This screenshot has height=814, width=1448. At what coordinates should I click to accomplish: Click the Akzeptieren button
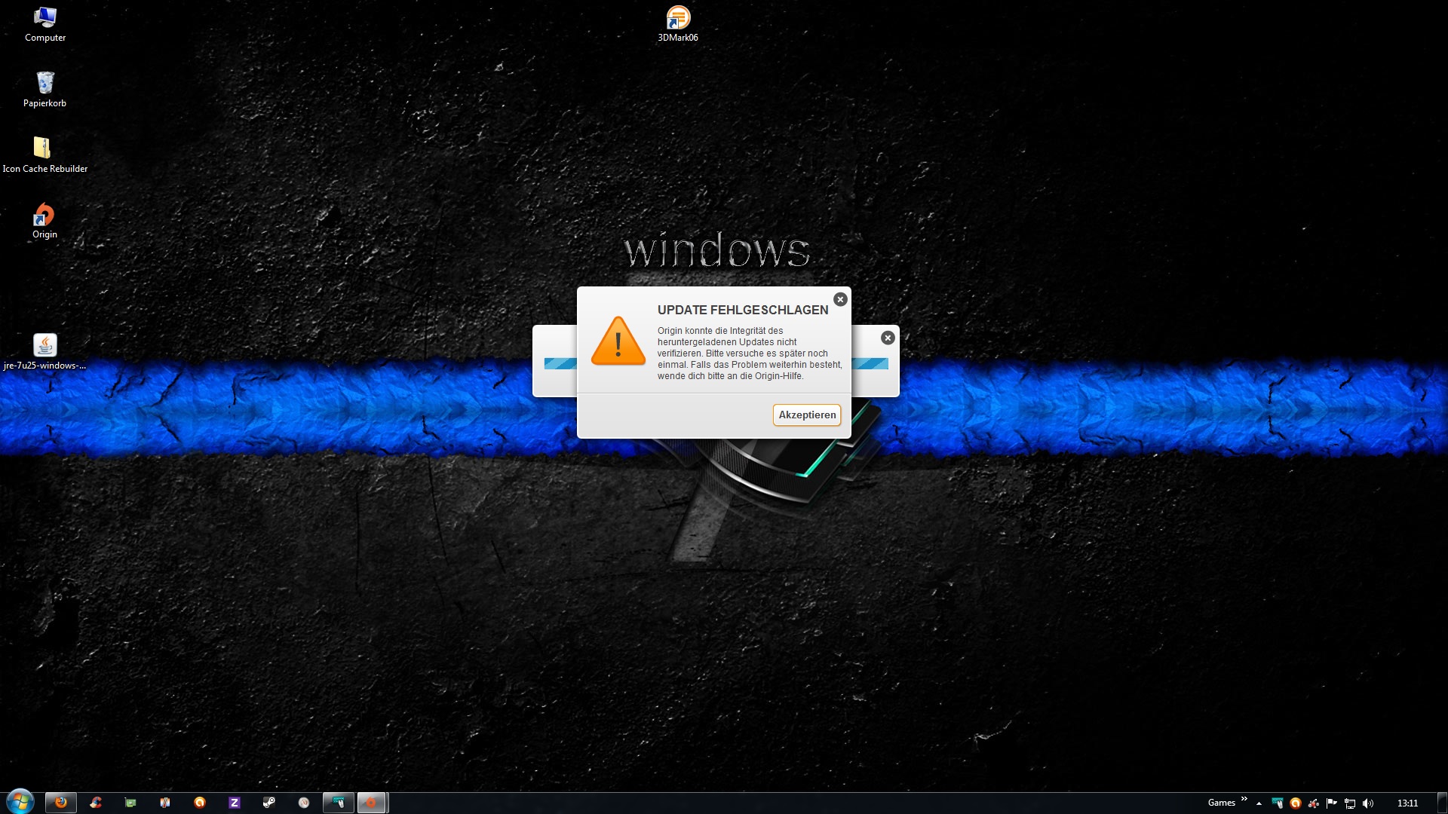(806, 415)
